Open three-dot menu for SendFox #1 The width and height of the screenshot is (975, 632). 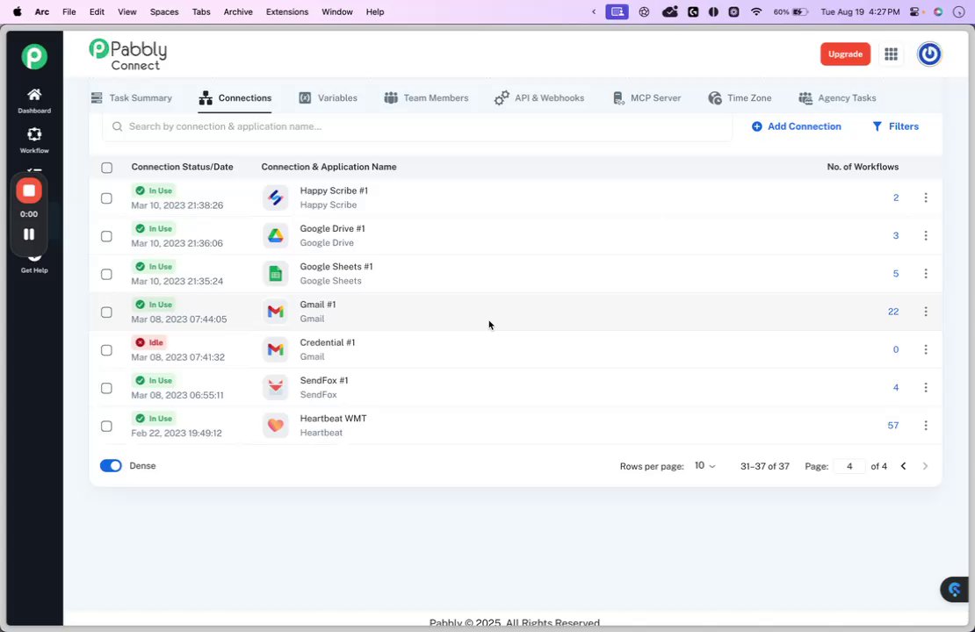925,387
